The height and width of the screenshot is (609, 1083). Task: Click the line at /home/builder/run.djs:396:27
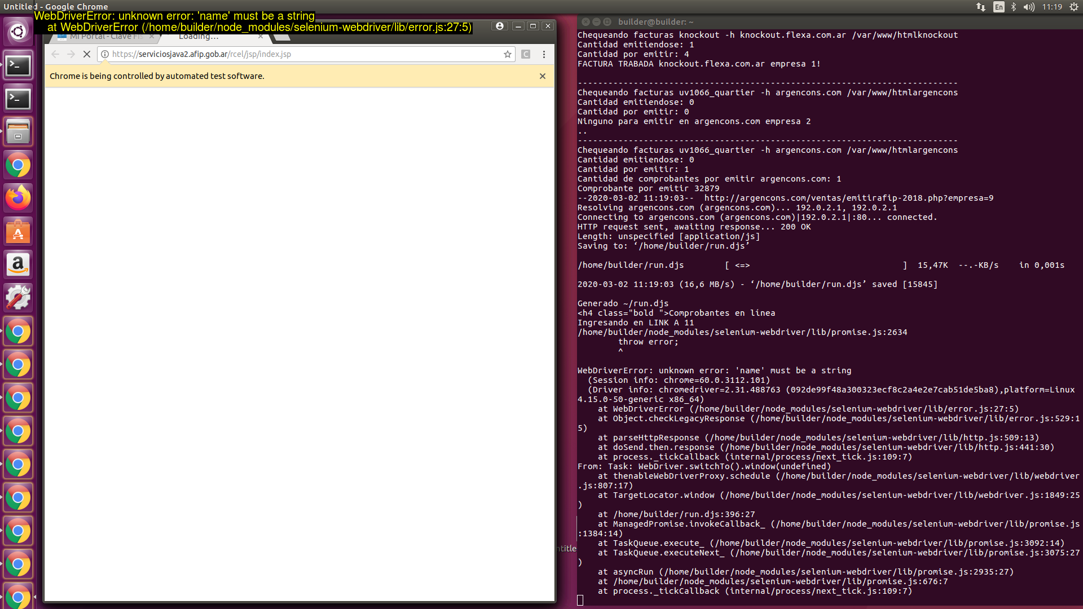coord(676,514)
